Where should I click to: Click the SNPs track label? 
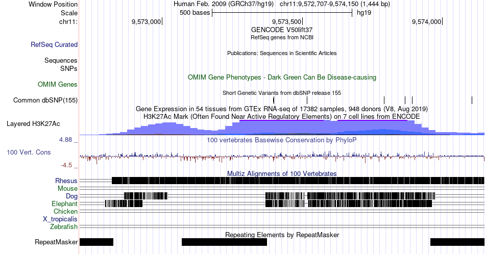coord(69,68)
